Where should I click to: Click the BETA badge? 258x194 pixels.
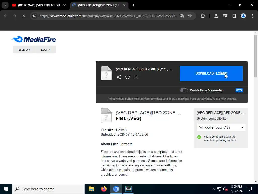pos(239,90)
